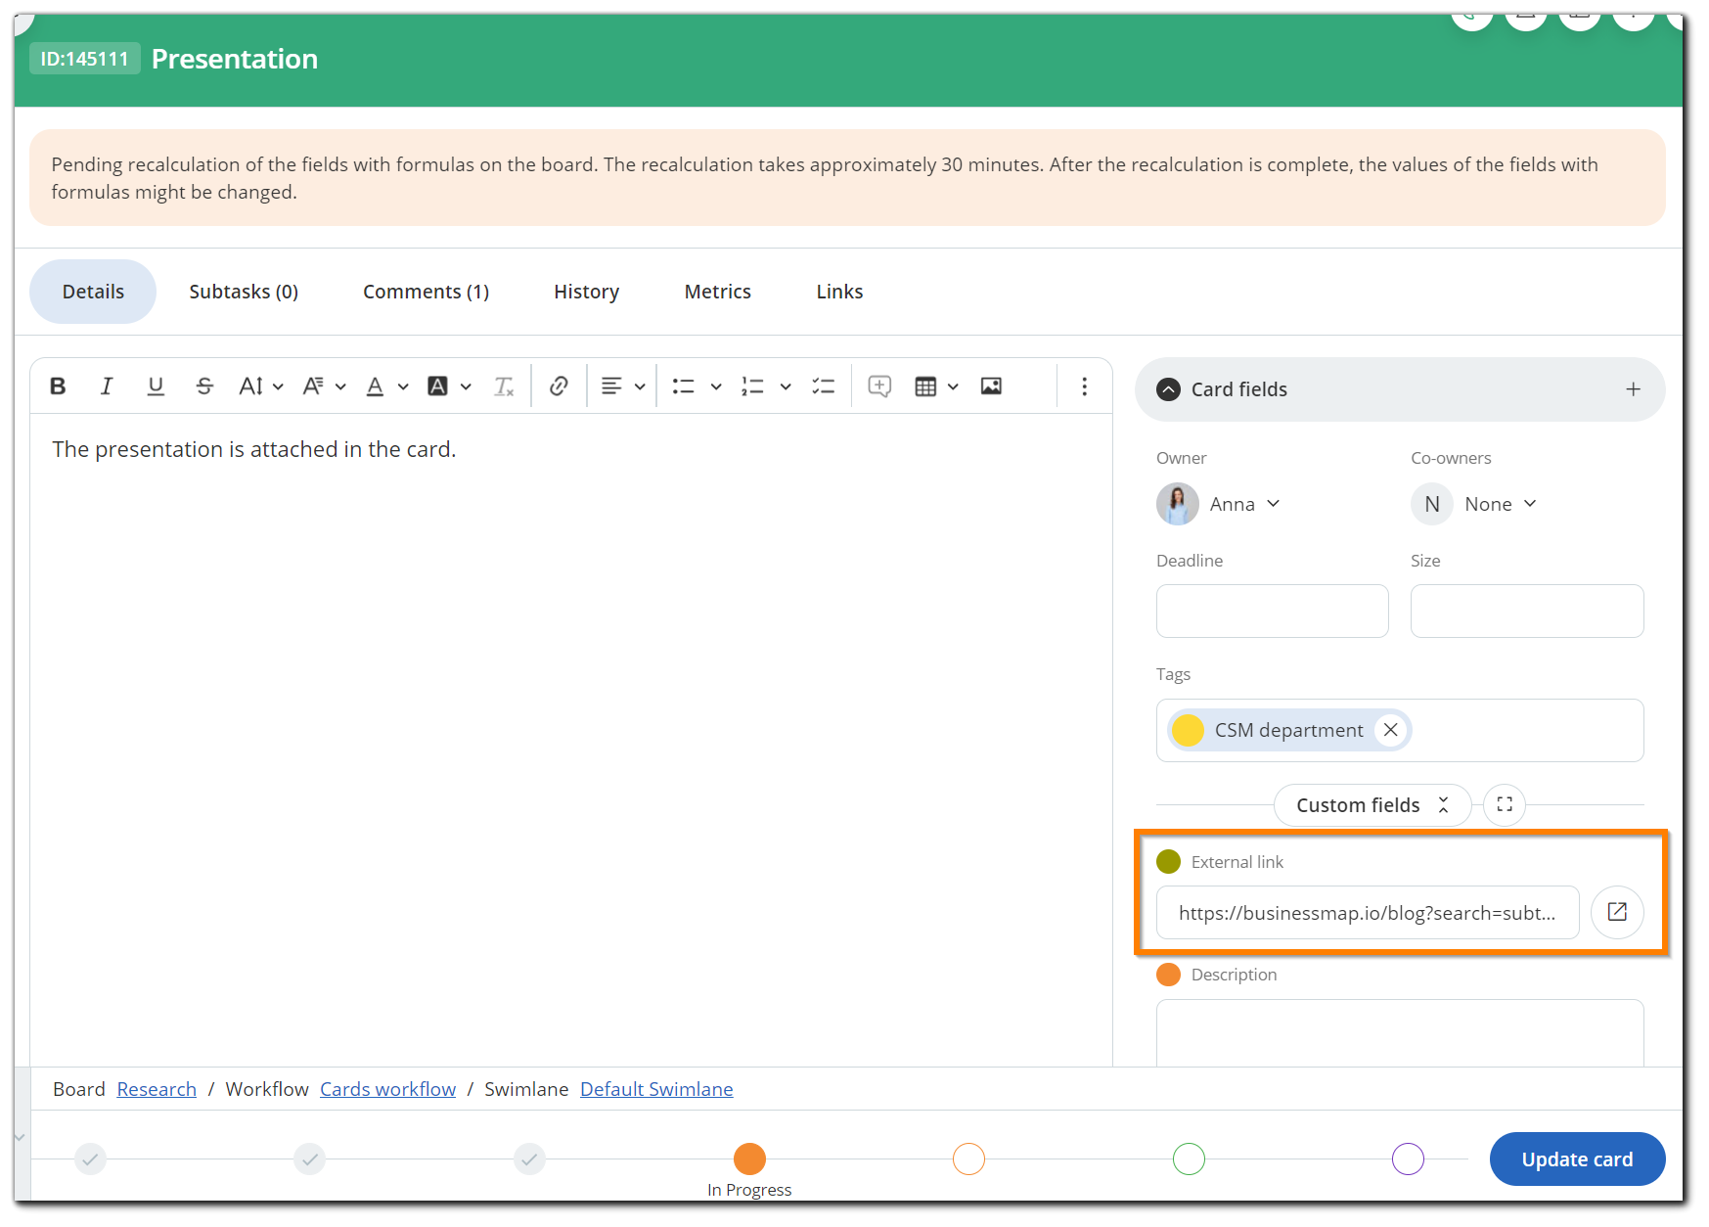This screenshot has width=1709, height=1227.
Task: Insert a bulleted list
Action: (x=684, y=386)
